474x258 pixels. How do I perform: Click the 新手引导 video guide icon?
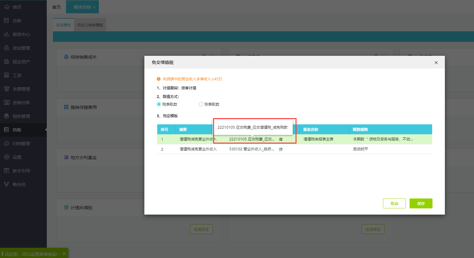pyautogui.click(x=7, y=171)
